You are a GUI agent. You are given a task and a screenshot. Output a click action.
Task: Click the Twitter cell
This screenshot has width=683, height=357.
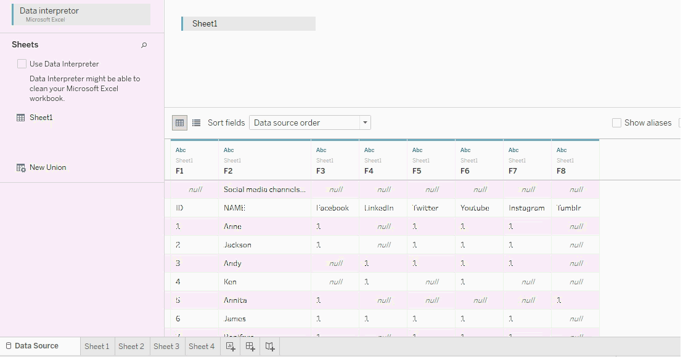click(x=431, y=208)
